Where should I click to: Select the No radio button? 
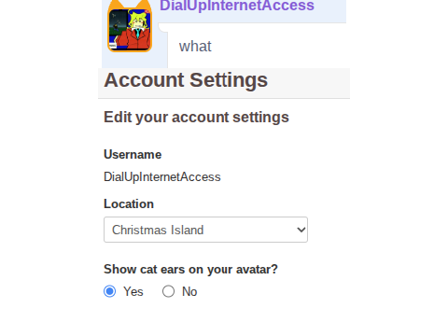coord(168,291)
